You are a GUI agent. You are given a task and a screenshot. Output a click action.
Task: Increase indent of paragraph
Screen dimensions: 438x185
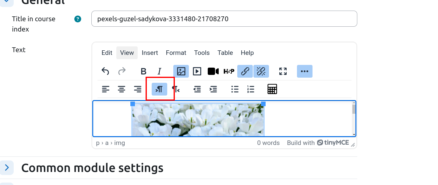coord(213,89)
